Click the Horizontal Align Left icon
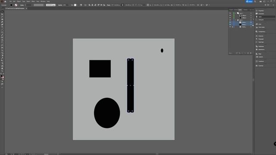The height and width of the screenshot is (155, 276). [x=89, y=5]
